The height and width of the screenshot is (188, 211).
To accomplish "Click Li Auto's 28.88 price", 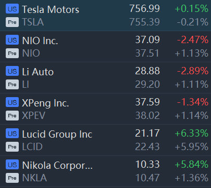I will coord(147,71).
